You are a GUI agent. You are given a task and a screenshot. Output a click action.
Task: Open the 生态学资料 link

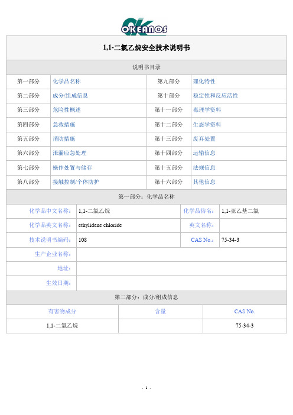click(207, 124)
